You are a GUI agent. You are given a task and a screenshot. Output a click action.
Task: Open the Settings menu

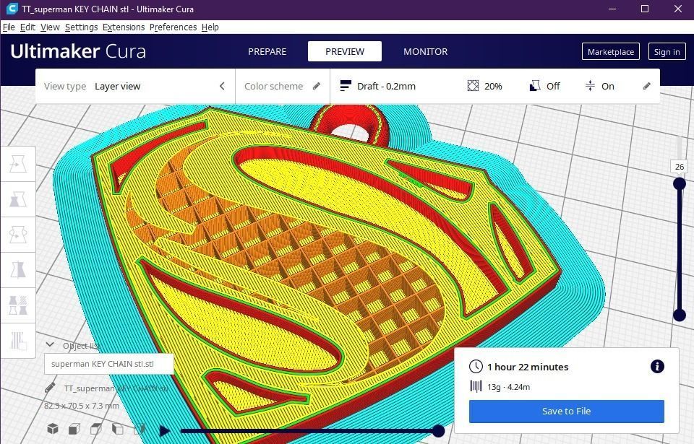[81, 27]
